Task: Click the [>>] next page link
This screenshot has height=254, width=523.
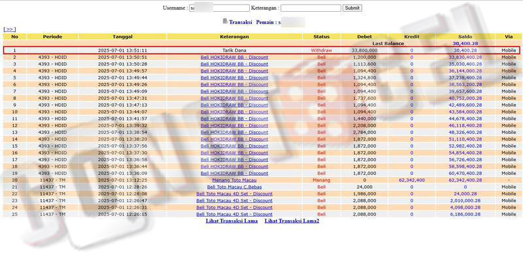Action: click(9, 29)
